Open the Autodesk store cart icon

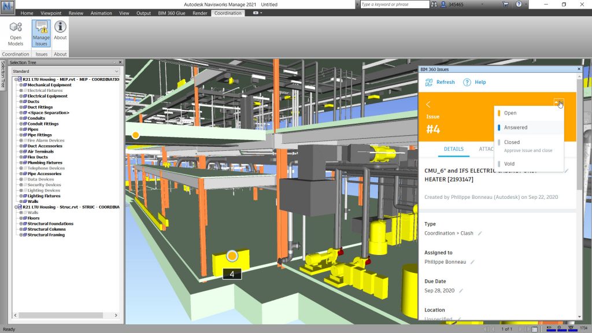[x=505, y=5]
